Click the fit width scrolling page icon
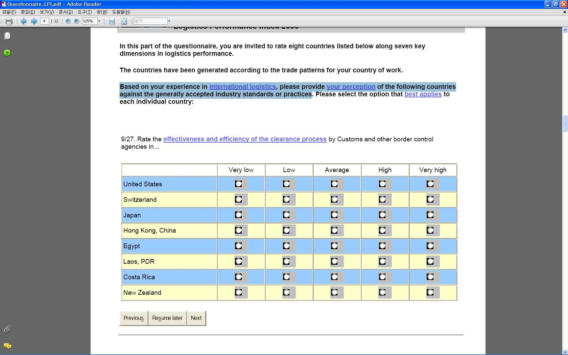 [x=112, y=21]
